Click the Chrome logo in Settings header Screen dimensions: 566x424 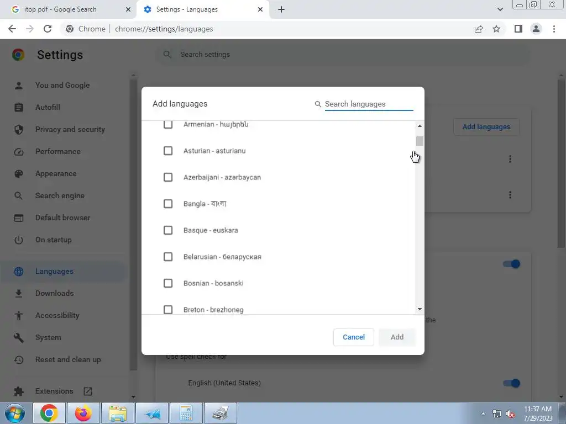click(x=18, y=55)
